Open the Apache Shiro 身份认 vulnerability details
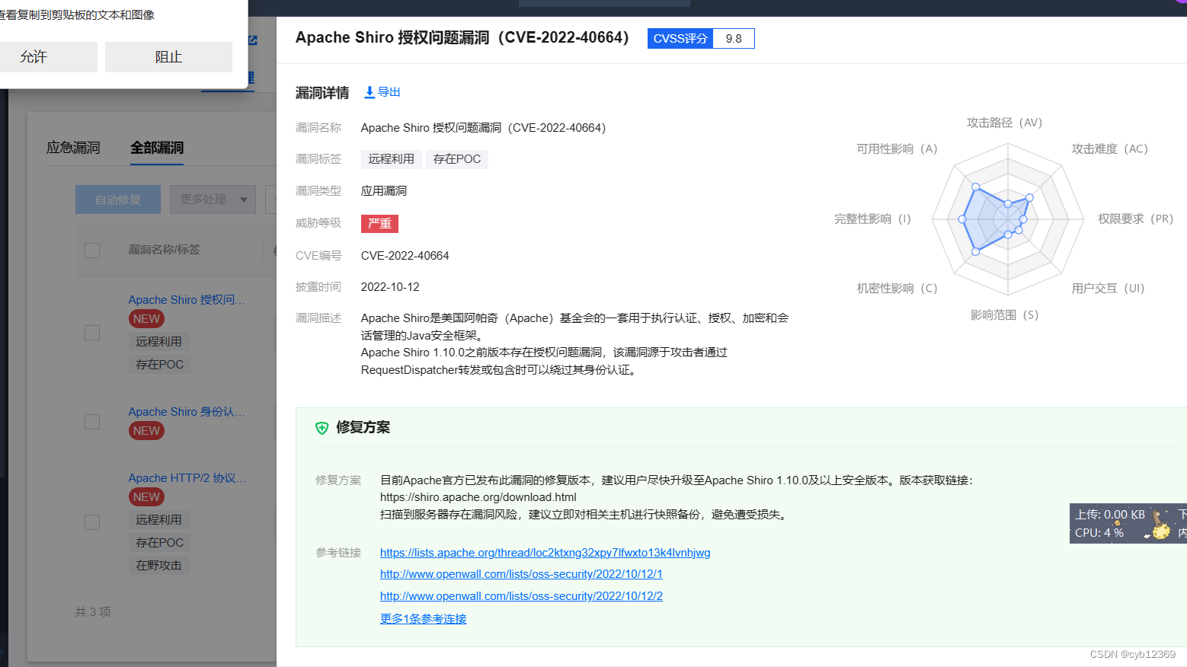This screenshot has height=667, width=1187. click(187, 411)
